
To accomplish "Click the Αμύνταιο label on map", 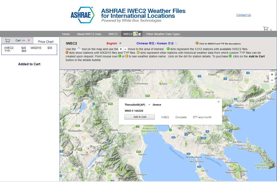I will tap(75, 113).
